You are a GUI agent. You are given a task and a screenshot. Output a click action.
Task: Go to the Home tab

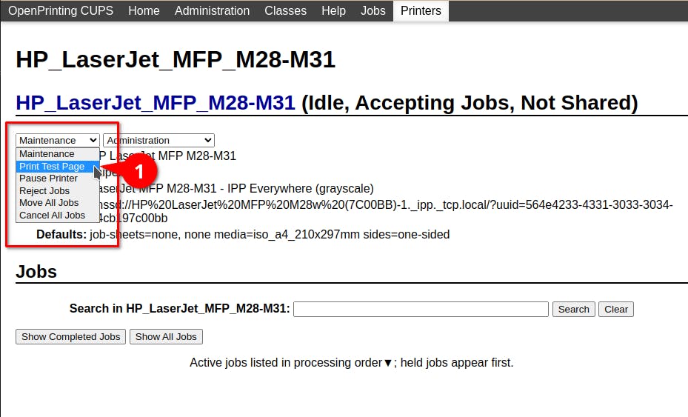pyautogui.click(x=144, y=10)
